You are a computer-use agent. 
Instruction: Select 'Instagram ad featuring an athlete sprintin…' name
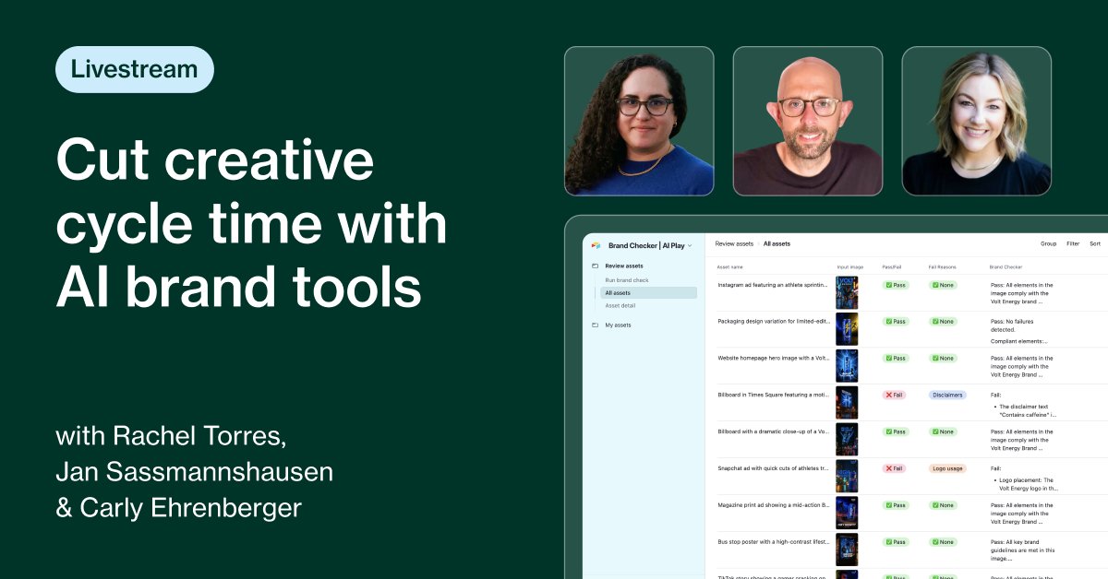774,285
